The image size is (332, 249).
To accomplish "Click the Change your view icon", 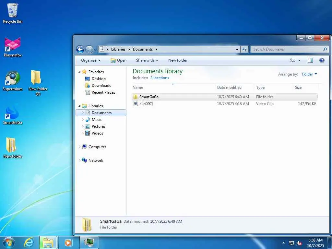I will (292, 60).
